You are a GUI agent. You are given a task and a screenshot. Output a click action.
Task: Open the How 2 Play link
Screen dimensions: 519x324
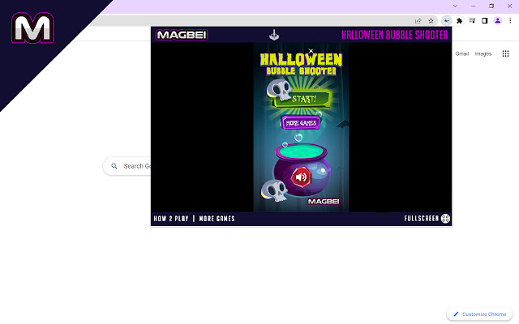pos(171,219)
